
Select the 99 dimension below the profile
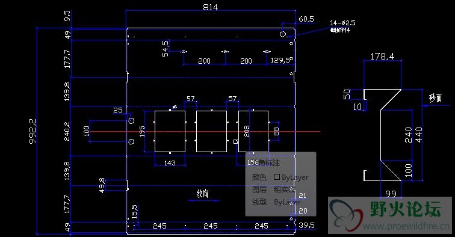(x=391, y=194)
